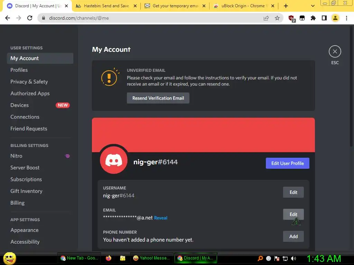Click Edit User Profile button
This screenshot has width=354, height=265.
(x=287, y=163)
